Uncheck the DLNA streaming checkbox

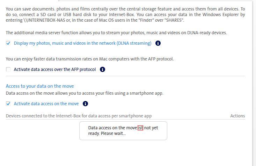(x=8, y=43)
